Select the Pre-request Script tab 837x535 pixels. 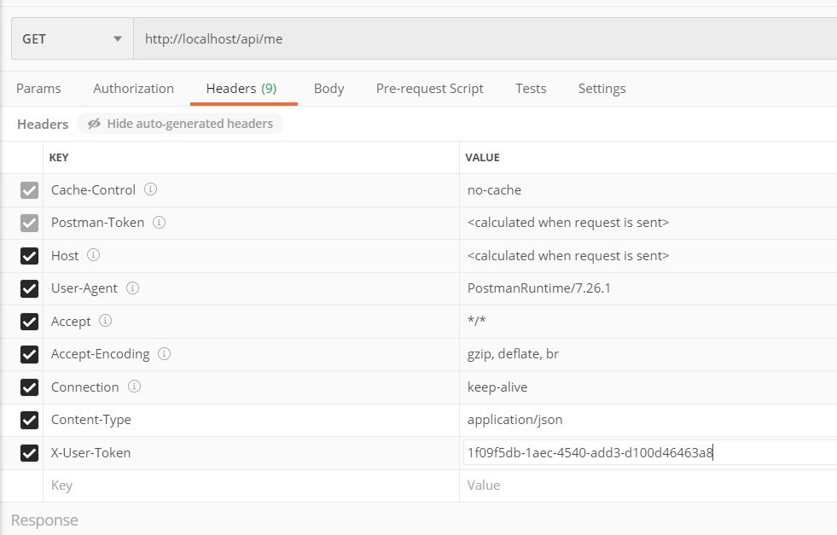[x=430, y=89]
